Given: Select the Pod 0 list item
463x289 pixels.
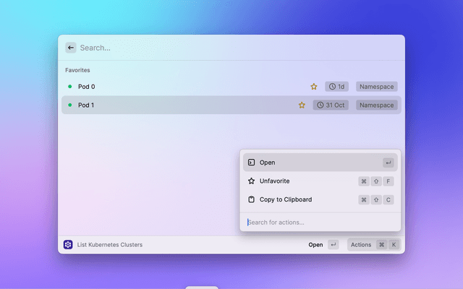Looking at the screenshot, I should tap(181, 87).
